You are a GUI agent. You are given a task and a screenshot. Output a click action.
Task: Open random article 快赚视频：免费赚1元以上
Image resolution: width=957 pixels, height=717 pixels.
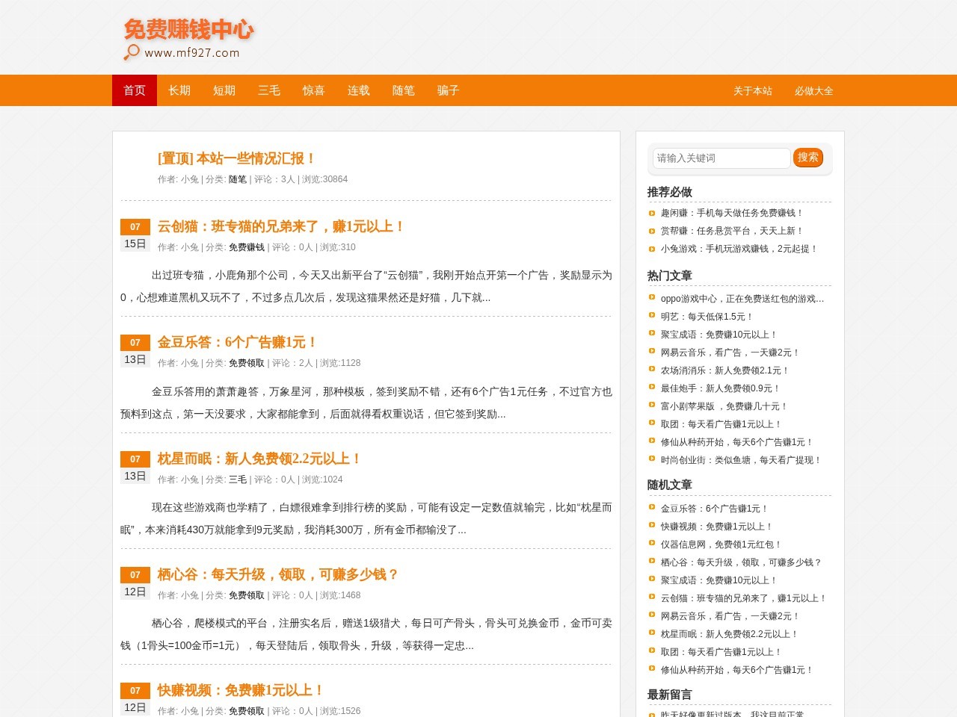tap(717, 527)
